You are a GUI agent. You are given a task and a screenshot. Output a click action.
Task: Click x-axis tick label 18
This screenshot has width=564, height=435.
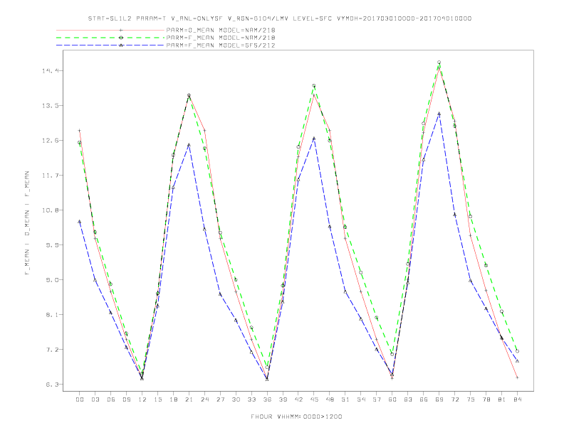[x=173, y=399]
